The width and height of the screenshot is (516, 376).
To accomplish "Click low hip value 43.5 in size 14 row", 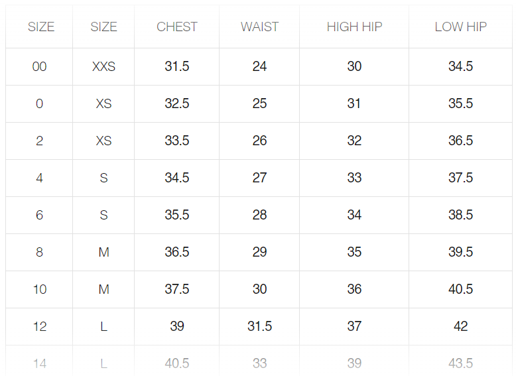I will point(460,363).
